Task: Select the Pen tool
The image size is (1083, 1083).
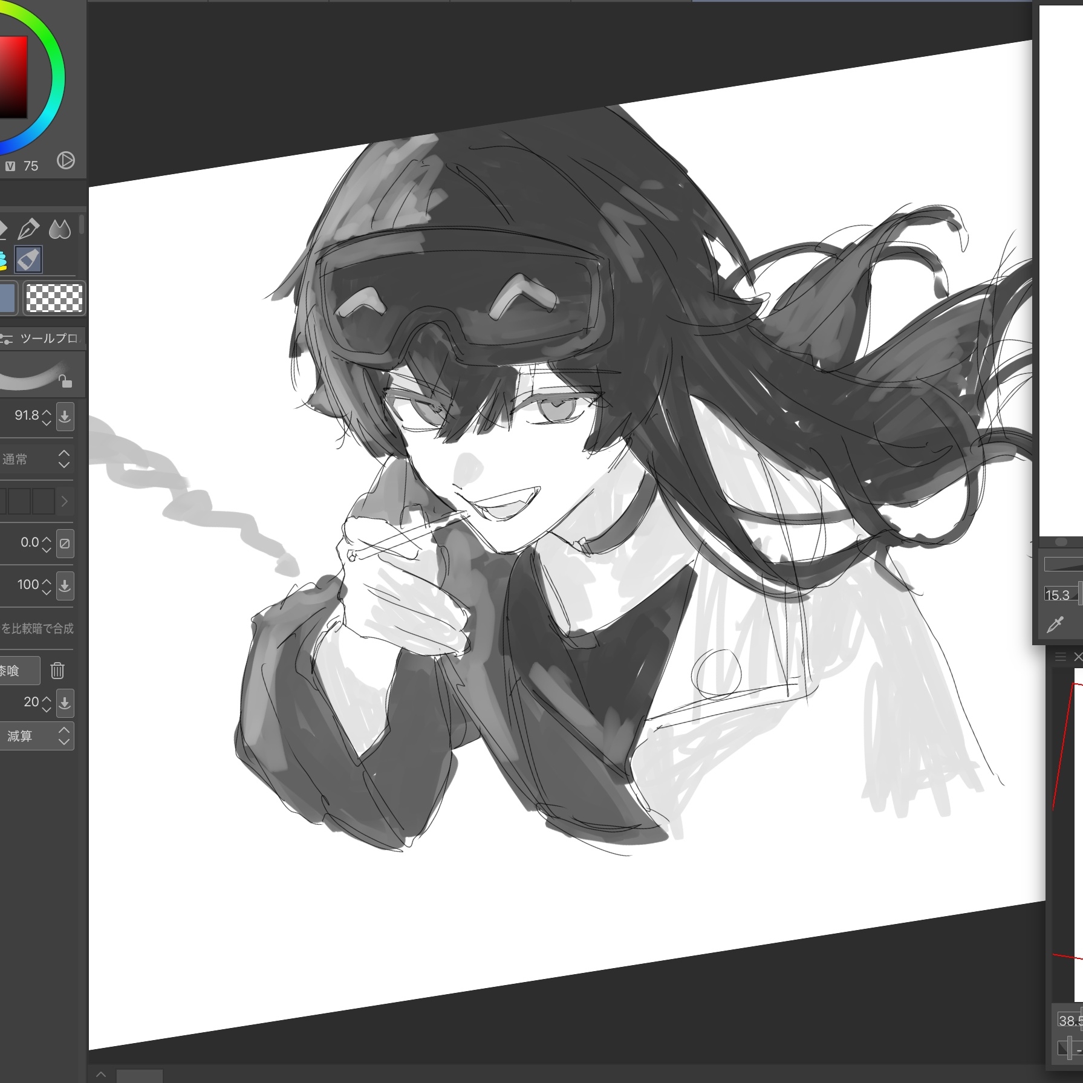Action: click(x=28, y=229)
